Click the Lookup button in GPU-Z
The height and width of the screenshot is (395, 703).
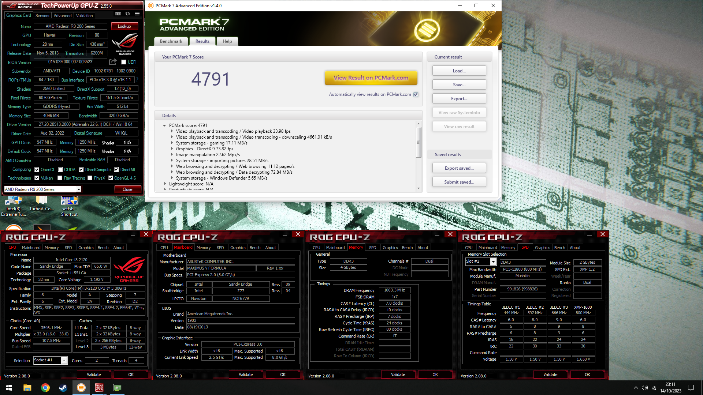[x=124, y=26]
